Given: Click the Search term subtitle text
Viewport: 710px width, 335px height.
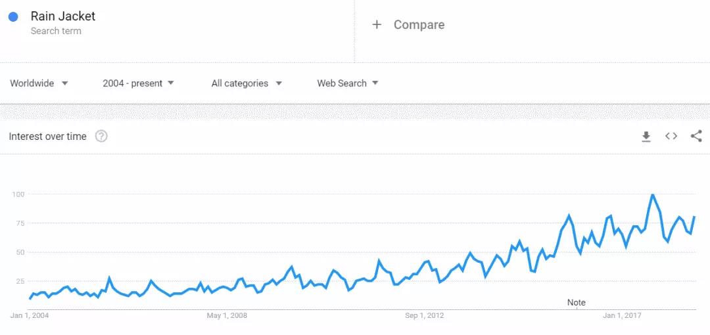Looking at the screenshot, I should pyautogui.click(x=56, y=31).
